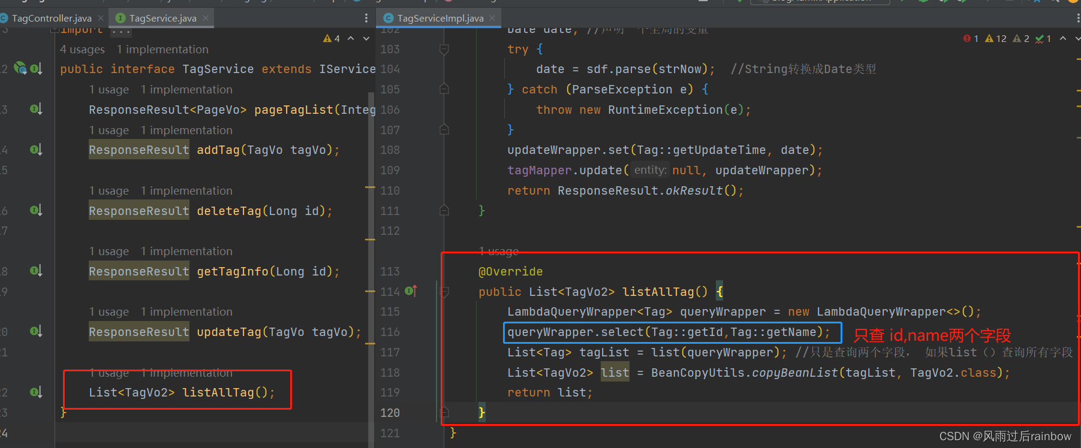
Task: Go to implementation of deleteTag via gutter icon
Action: [36, 210]
